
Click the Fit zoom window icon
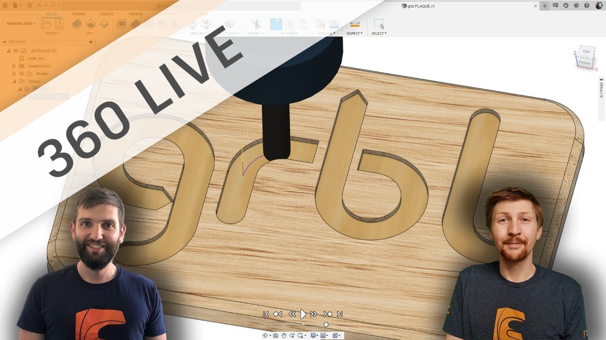pyautogui.click(x=301, y=335)
